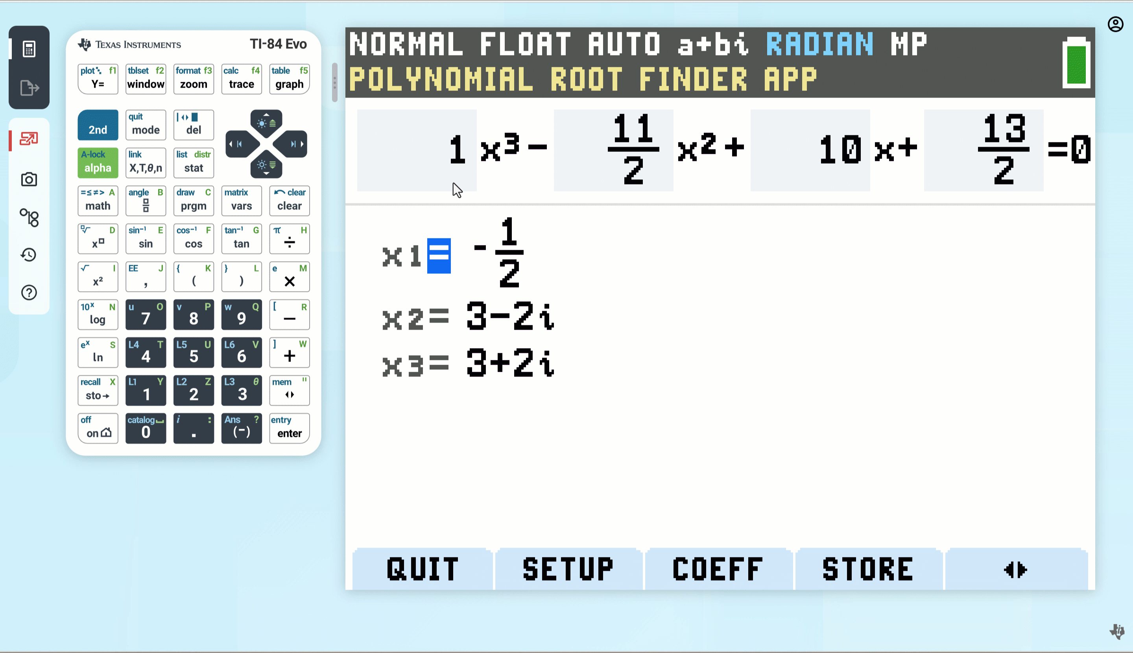The image size is (1133, 653).
Task: Select the red screen-share sidebar icon
Action: point(29,139)
